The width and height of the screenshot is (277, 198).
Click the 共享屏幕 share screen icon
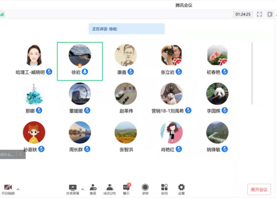pyautogui.click(x=73, y=187)
